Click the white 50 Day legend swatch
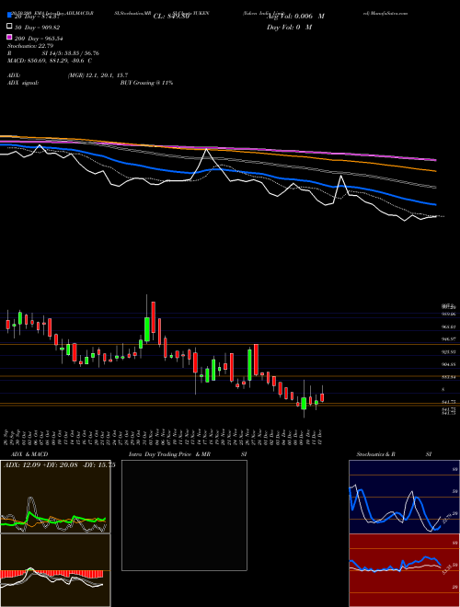This screenshot has width=460, height=607. (x=9, y=27)
